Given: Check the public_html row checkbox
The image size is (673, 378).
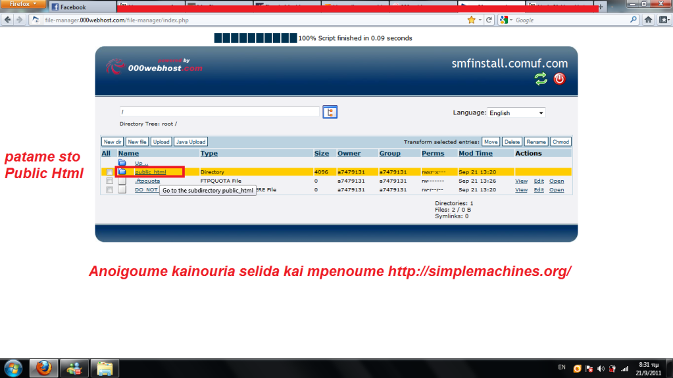Looking at the screenshot, I should pos(109,172).
